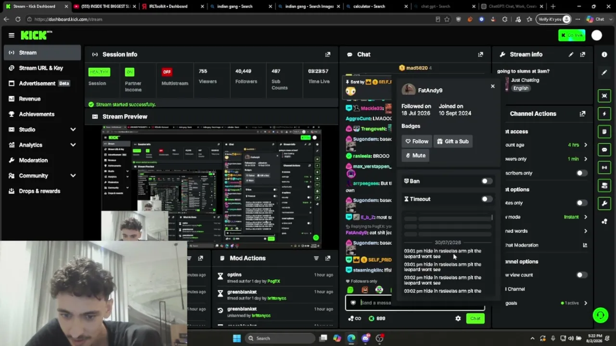This screenshot has width=616, height=346.
Task: Refresh the browser page
Action: coord(18,19)
